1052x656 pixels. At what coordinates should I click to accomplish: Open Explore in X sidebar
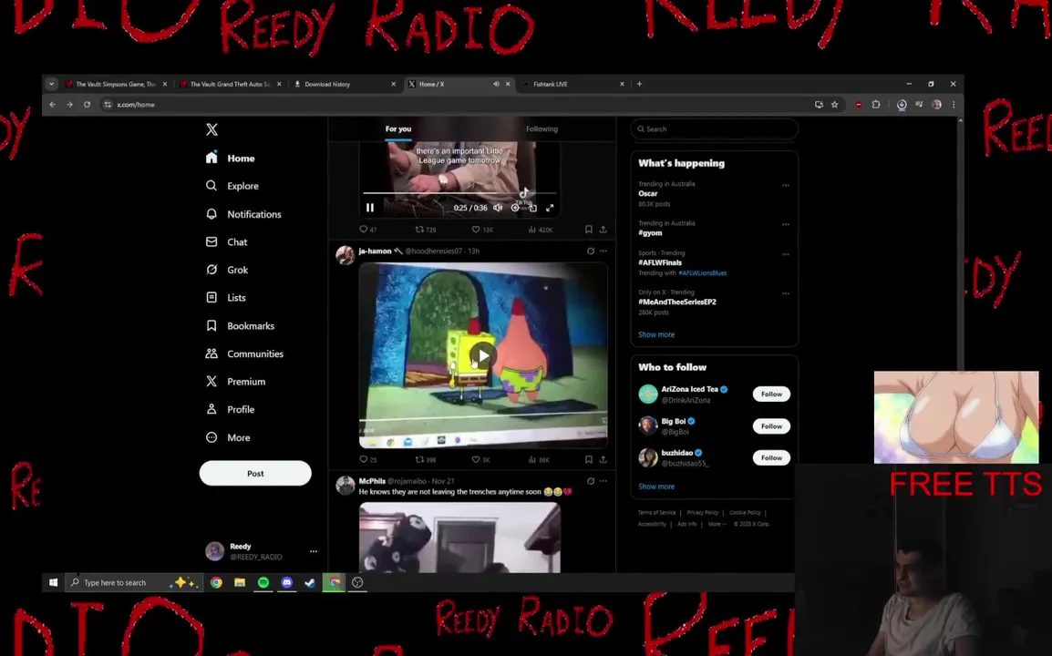click(232, 186)
